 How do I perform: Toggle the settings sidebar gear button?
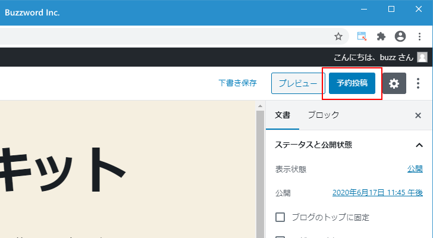(x=394, y=83)
